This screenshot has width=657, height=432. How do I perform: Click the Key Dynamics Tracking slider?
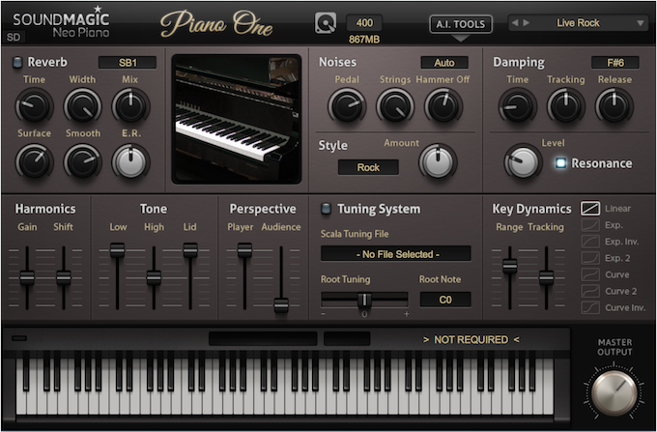[x=547, y=277]
